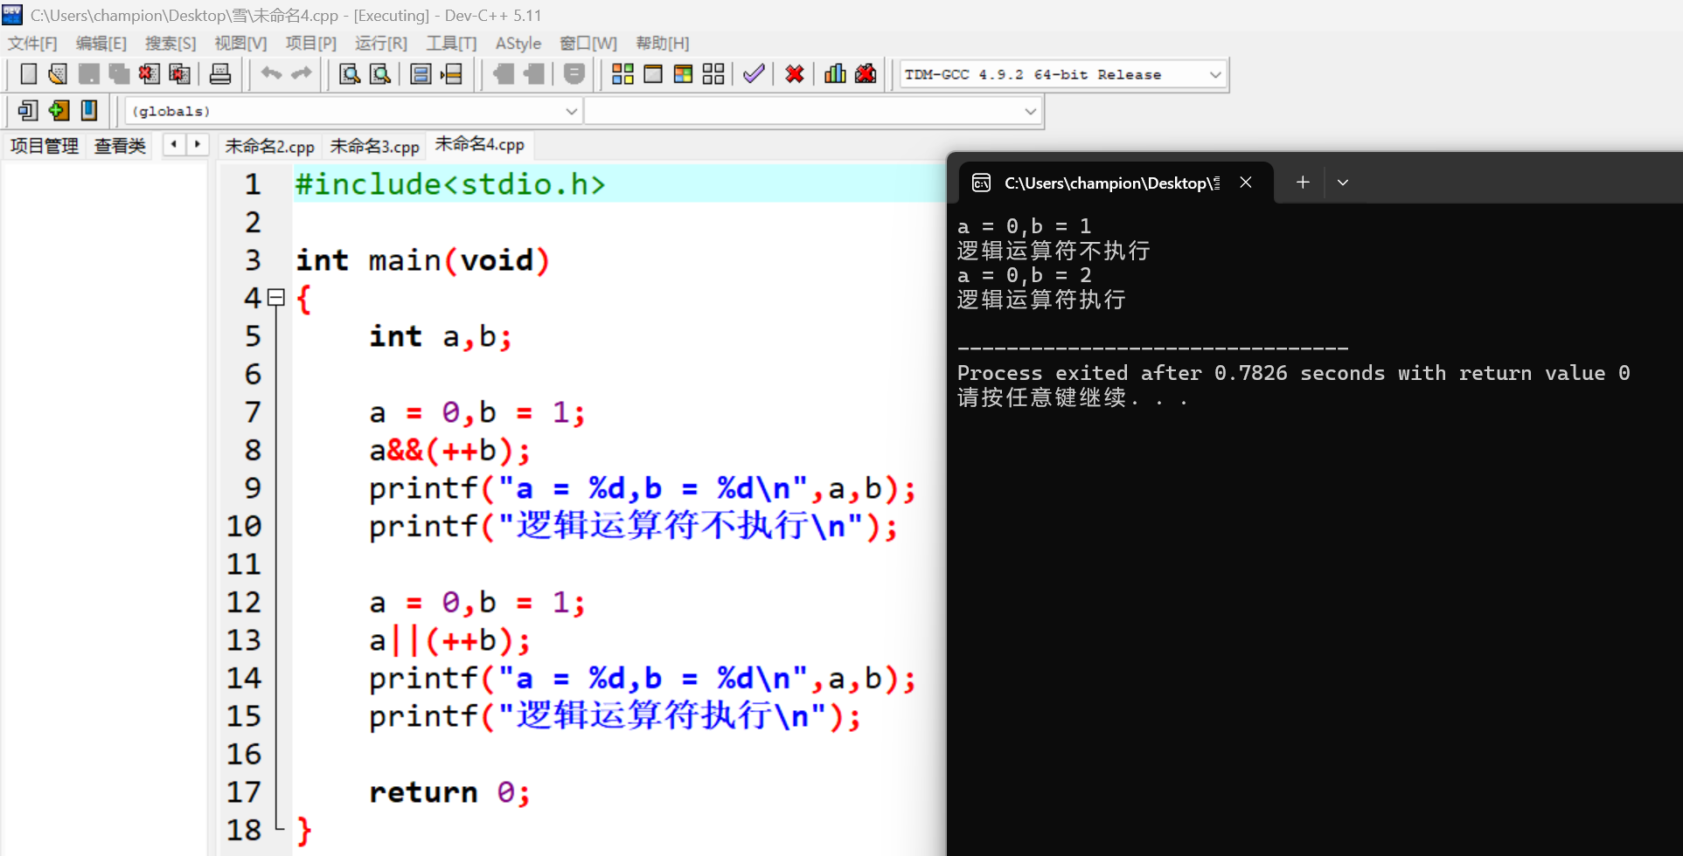The height and width of the screenshot is (856, 1683).
Task: Open the 工具[T] menu
Action: pos(451,44)
